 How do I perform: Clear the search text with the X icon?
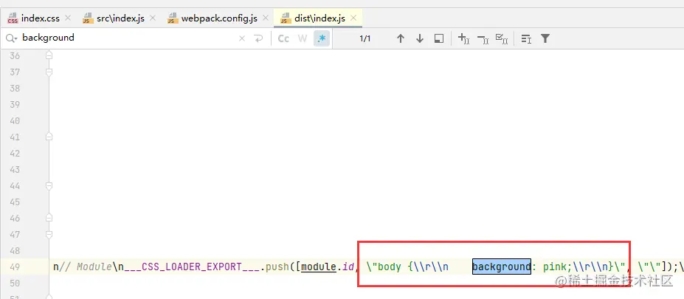[242, 39]
